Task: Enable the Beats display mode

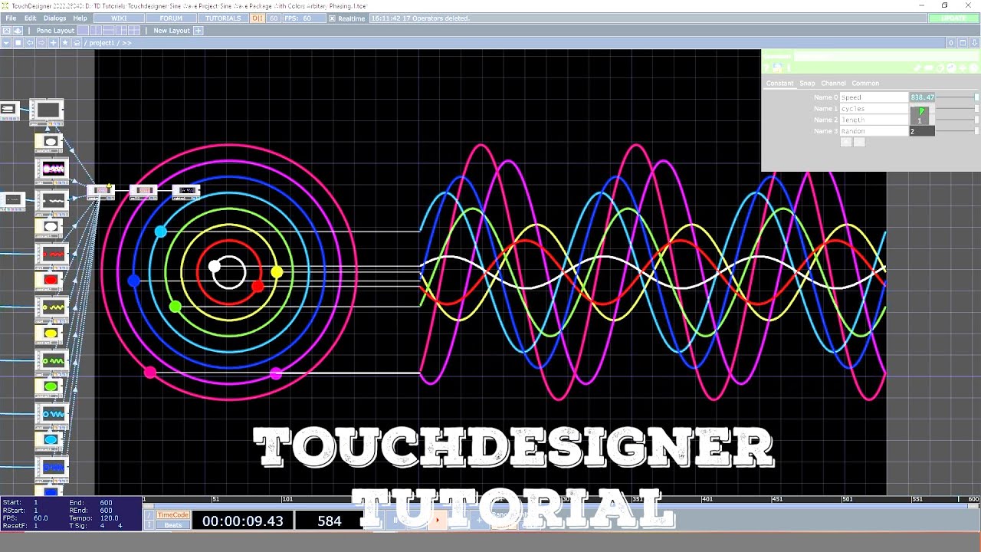Action: point(173,525)
